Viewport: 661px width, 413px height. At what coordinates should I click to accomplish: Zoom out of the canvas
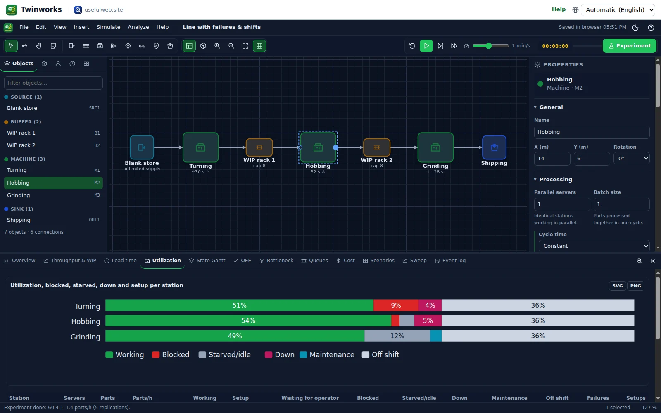(x=231, y=46)
